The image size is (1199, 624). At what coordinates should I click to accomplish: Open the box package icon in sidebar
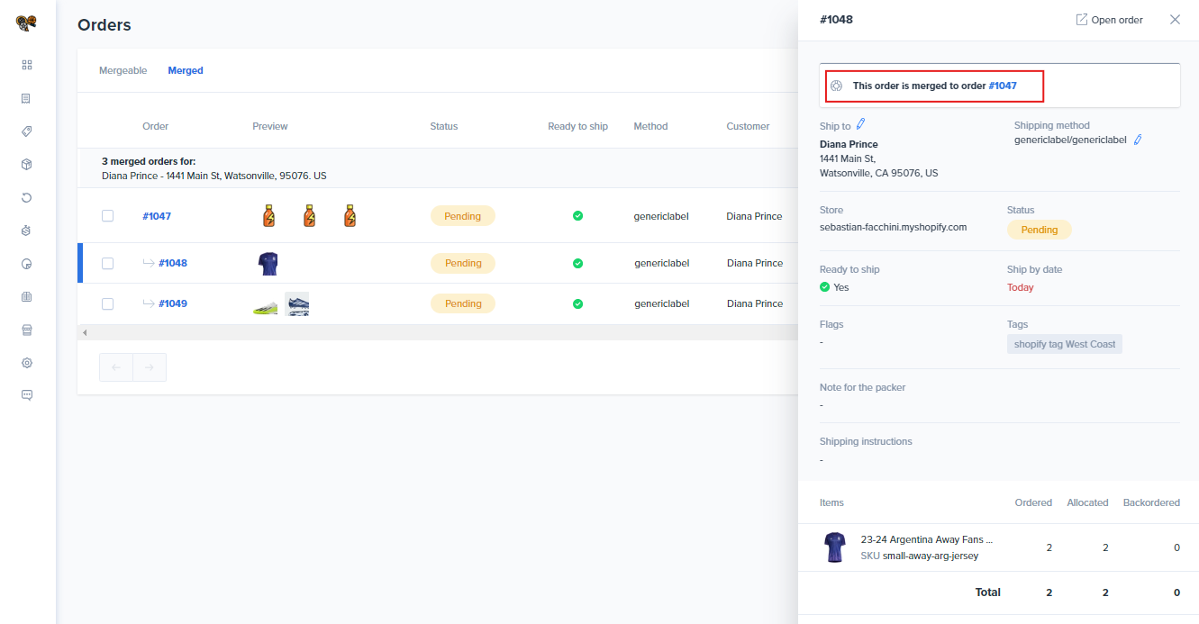point(27,165)
